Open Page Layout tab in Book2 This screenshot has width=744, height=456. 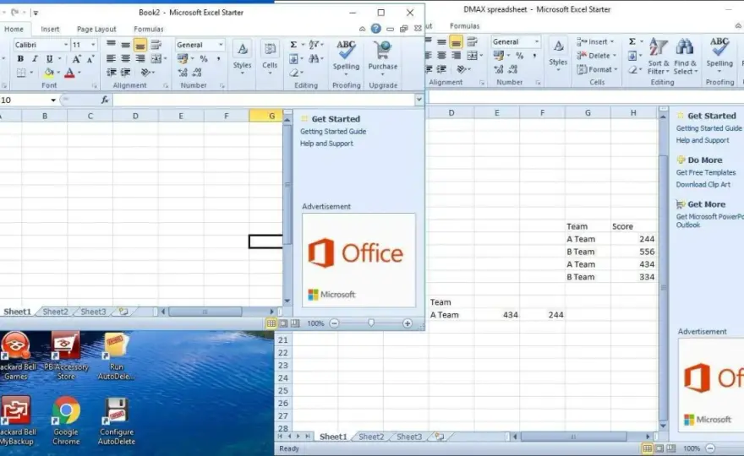click(96, 29)
